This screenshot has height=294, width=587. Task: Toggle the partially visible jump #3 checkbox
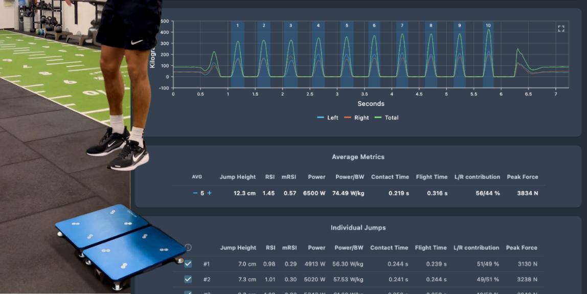[188, 292]
